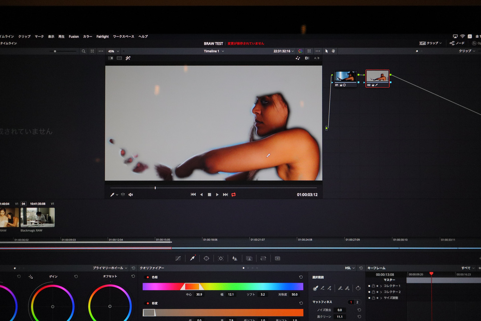Open the ワークスペース menu
This screenshot has width=481, height=321.
[x=123, y=37]
